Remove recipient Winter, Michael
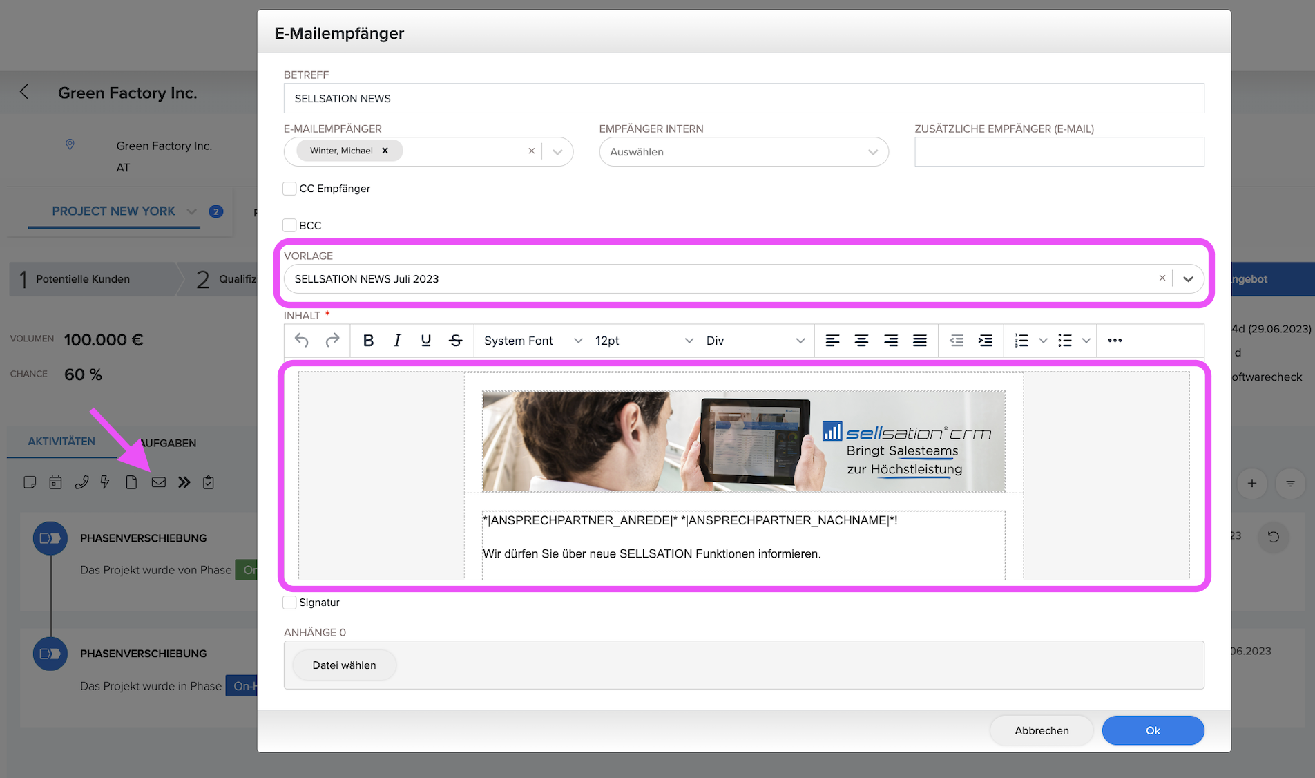 (385, 151)
